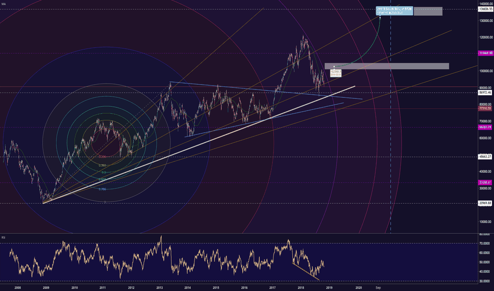The width and height of the screenshot is (494, 291).
Task: Click the 70000.00 price axis tick
Action: point(486,121)
